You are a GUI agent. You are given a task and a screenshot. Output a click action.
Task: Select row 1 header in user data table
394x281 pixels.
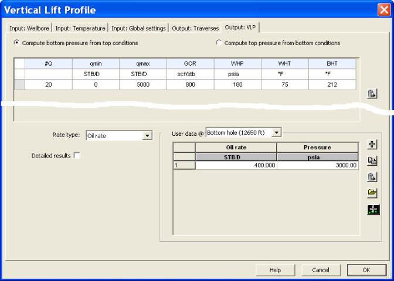click(x=184, y=165)
